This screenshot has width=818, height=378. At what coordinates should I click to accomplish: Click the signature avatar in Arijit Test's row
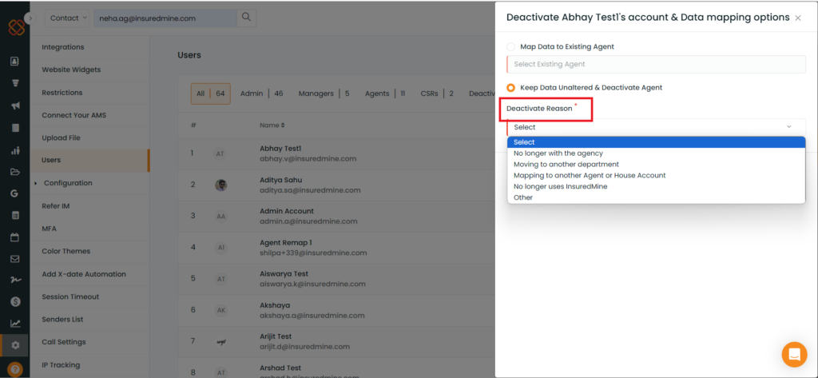(x=220, y=341)
